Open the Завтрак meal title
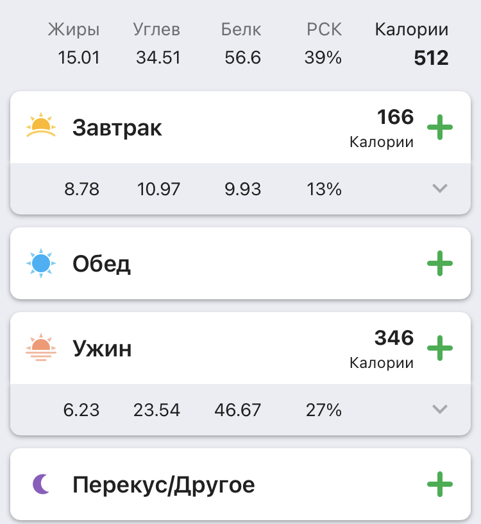The image size is (481, 524). (117, 128)
